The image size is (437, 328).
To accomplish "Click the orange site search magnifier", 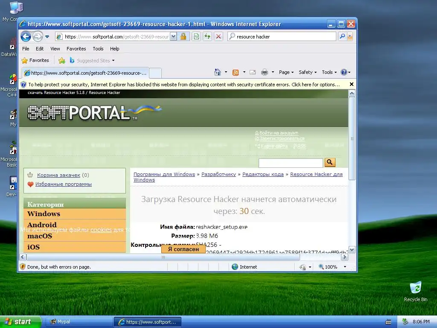I will click(330, 162).
